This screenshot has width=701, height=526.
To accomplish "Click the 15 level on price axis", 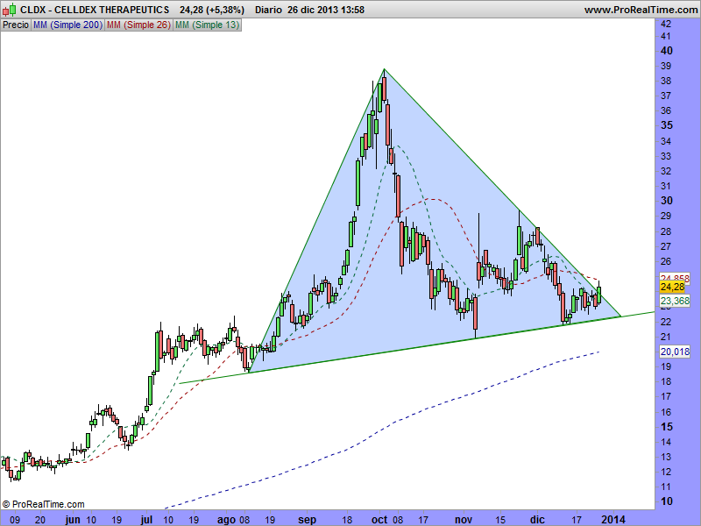I will (667, 427).
